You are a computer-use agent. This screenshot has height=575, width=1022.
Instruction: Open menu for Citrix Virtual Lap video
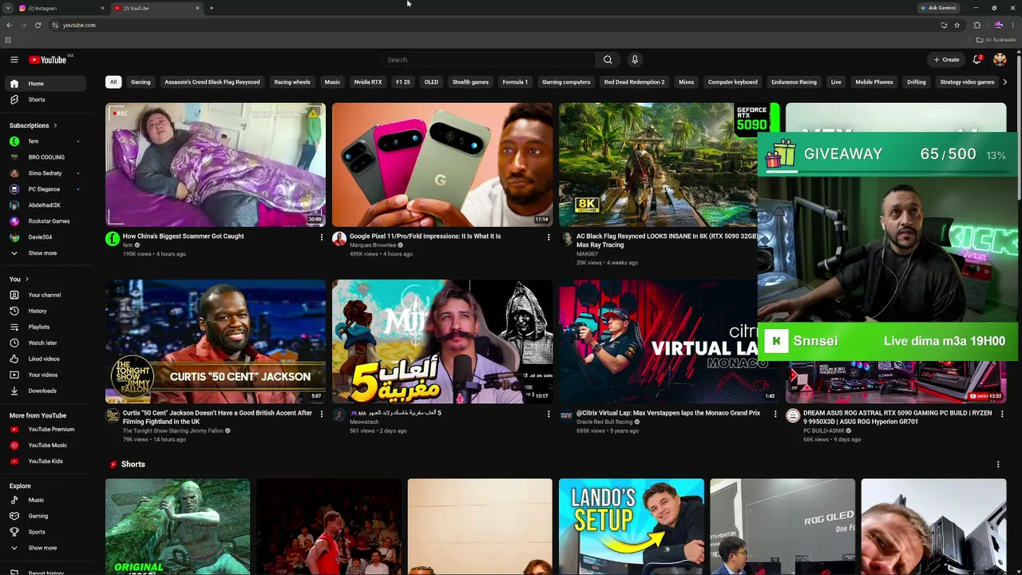(775, 414)
